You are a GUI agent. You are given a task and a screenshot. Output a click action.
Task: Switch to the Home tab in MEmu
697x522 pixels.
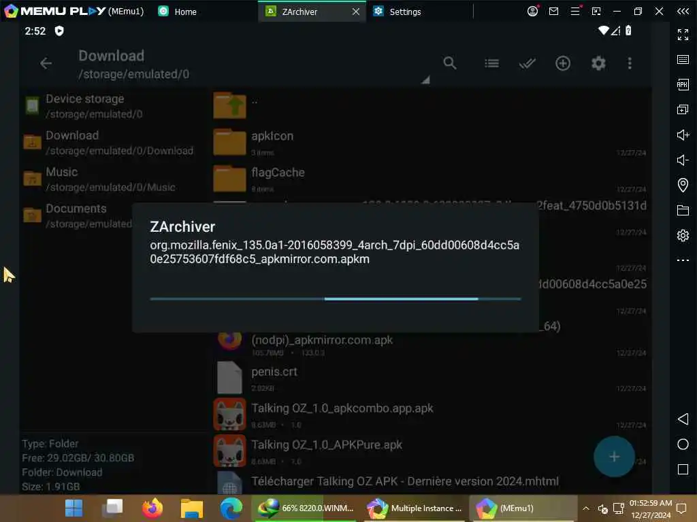click(178, 12)
